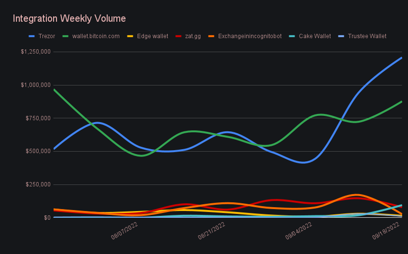Click the green wallet.bitcoin.com legend marker
This screenshot has width=408, height=254.
(66, 36)
